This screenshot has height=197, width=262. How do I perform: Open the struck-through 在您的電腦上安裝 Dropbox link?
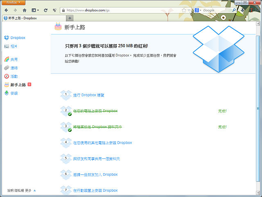tap(95, 111)
